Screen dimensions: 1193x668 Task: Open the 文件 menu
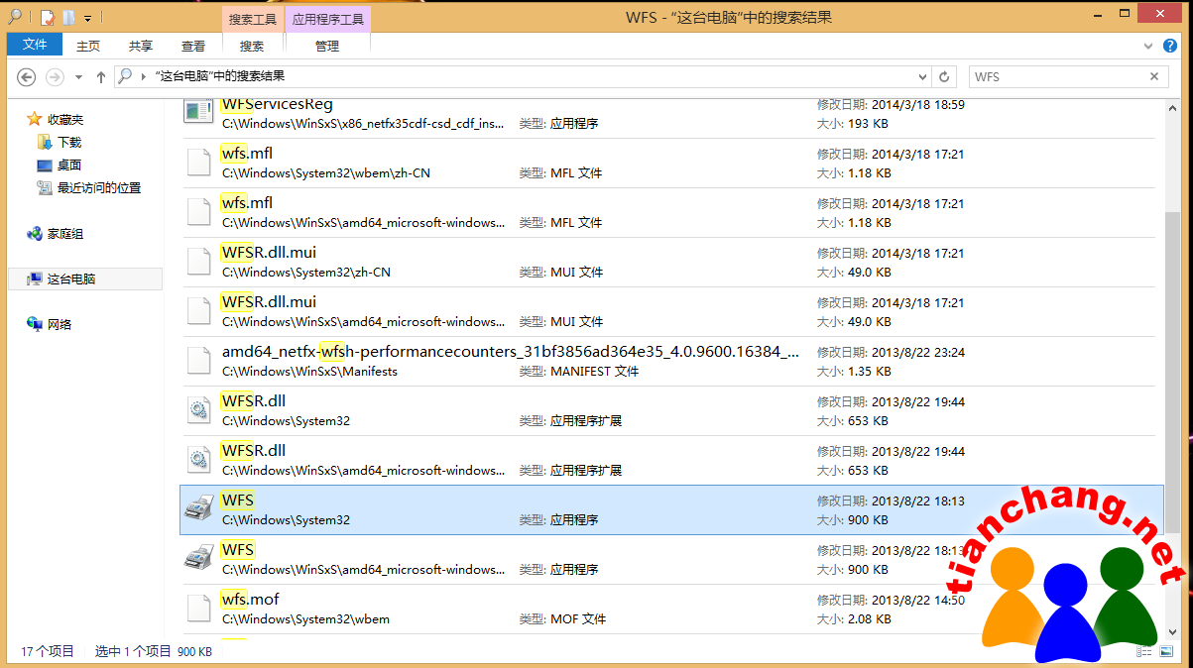35,45
